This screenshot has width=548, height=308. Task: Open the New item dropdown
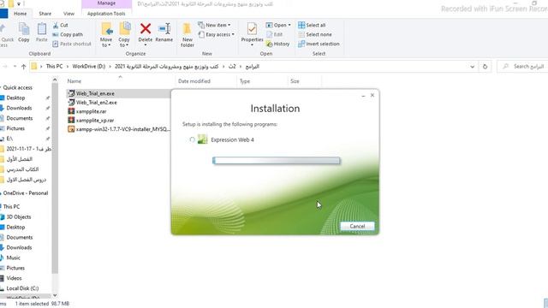click(x=214, y=25)
